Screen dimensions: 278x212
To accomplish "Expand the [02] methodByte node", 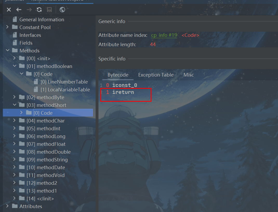I will click(x=15, y=97).
